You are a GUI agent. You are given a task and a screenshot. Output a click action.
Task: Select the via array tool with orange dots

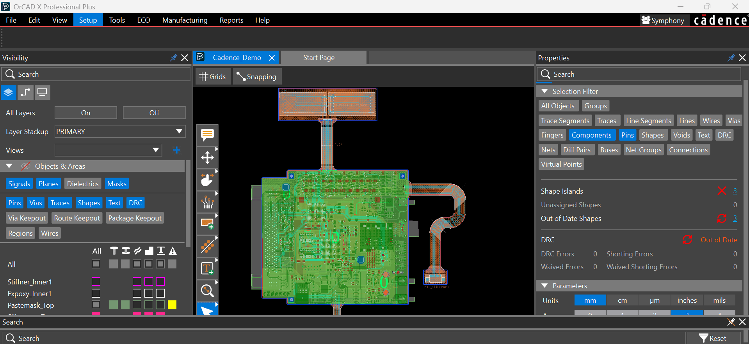pyautogui.click(x=207, y=246)
